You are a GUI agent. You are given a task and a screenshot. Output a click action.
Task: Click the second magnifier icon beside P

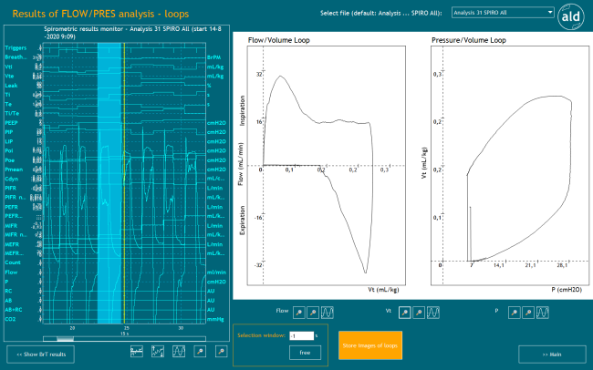point(529,311)
